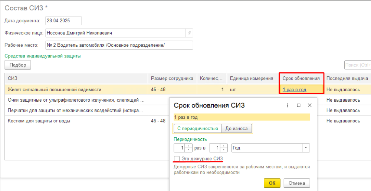
Task: Open the 1 раз в год link
Action: [x=294, y=89]
